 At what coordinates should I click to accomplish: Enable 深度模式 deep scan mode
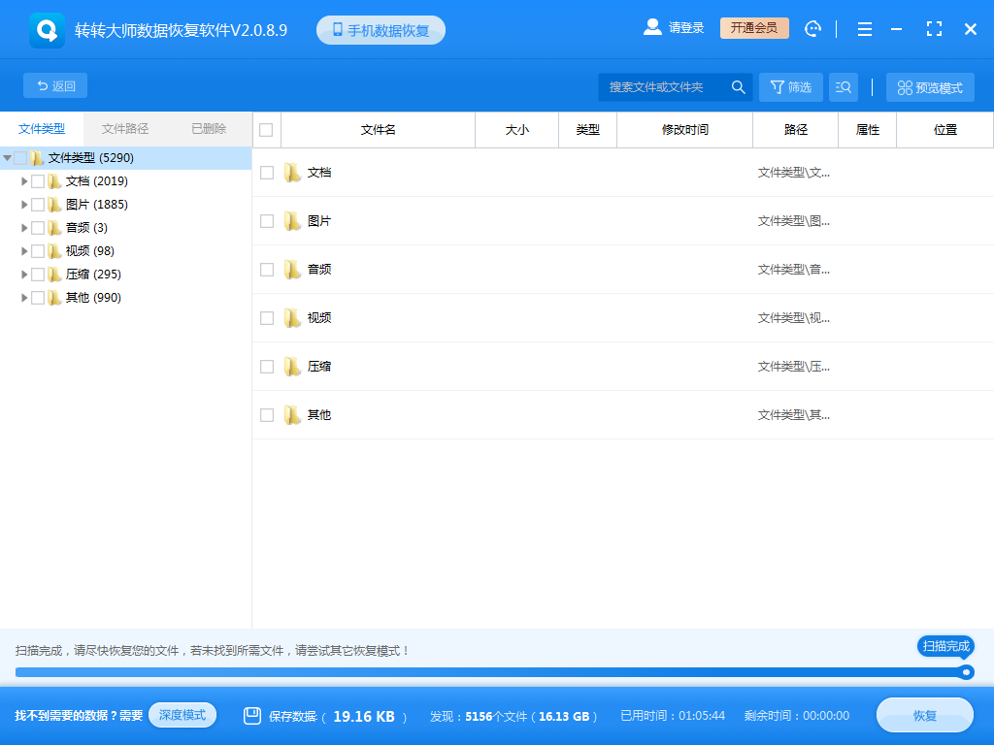tap(182, 715)
